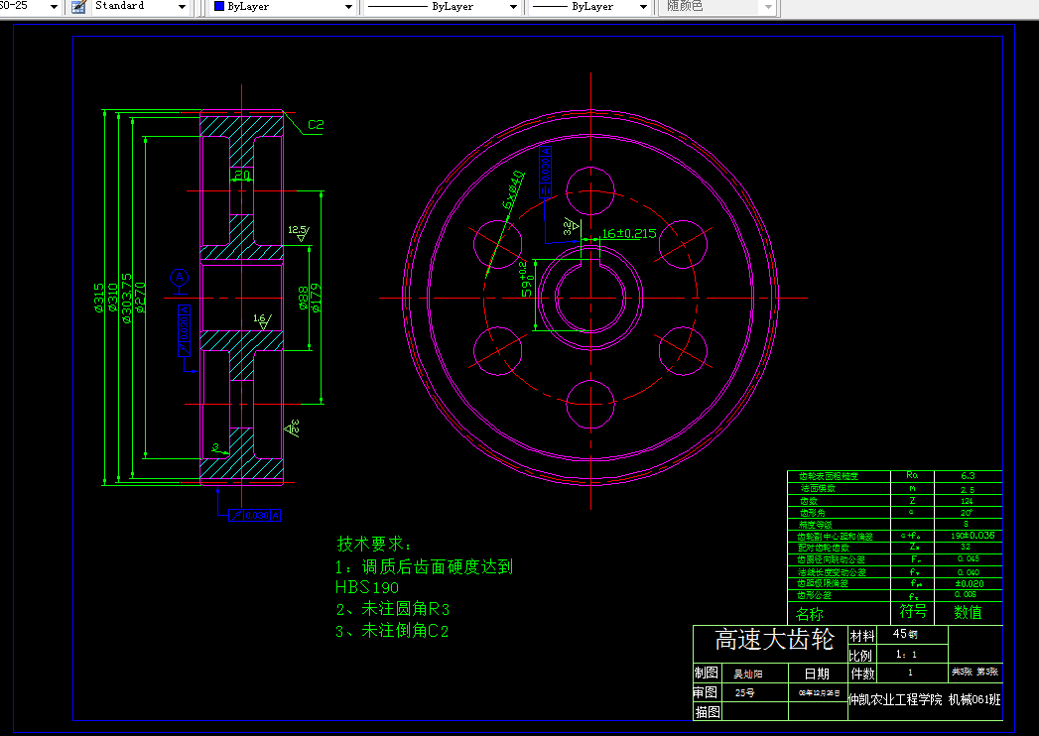Select the 16±0.215 keyway width dimension
This screenshot has height=736, width=1039.
(x=629, y=233)
